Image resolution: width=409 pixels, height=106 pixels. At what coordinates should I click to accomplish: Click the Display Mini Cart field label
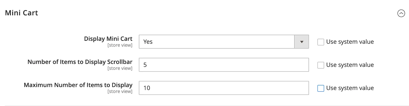pos(108,39)
